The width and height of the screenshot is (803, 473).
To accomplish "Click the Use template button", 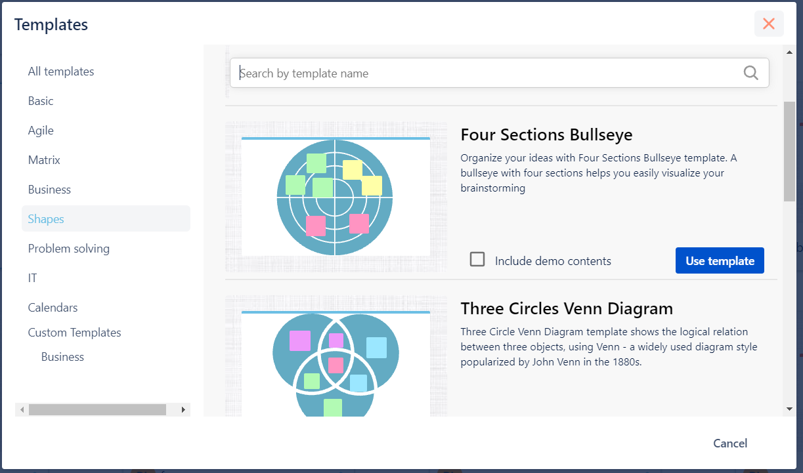I will [x=720, y=260].
